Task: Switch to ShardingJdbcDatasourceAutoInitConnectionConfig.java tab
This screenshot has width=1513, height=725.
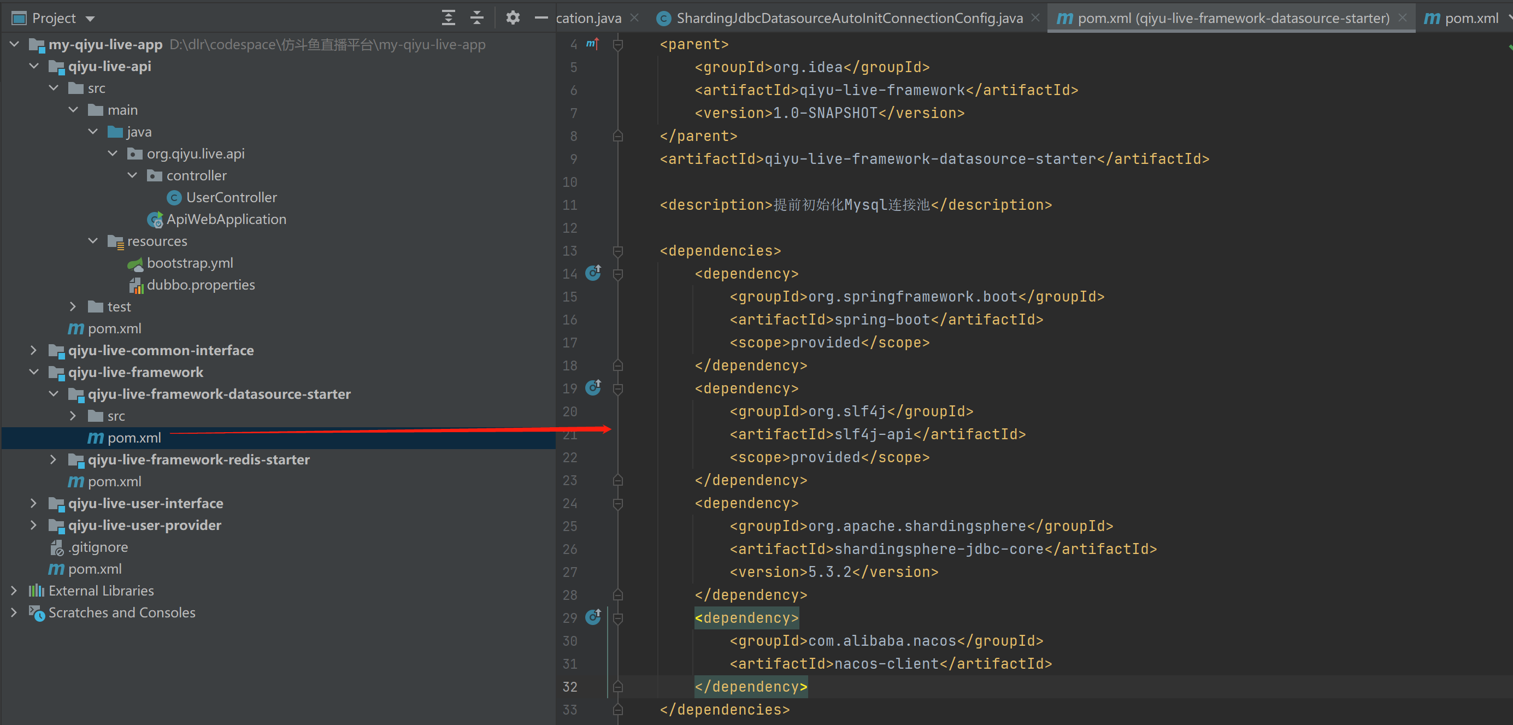Action: [x=849, y=18]
